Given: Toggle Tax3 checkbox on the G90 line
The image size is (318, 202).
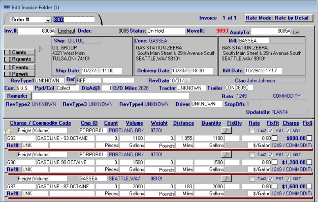Looking at the screenshot, I should tap(252, 155).
